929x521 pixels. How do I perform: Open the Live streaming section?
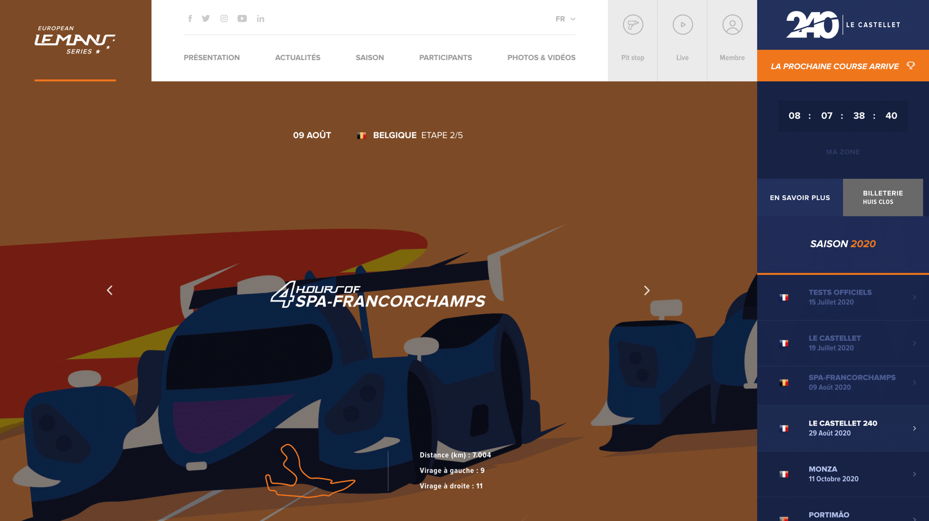682,40
